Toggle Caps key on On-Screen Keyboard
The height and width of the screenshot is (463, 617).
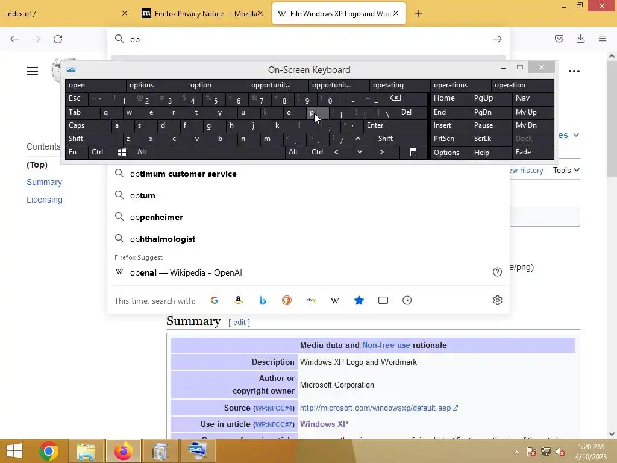click(x=88, y=125)
